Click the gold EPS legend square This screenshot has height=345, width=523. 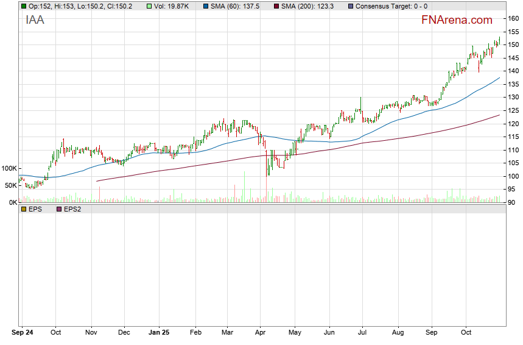coord(23,209)
